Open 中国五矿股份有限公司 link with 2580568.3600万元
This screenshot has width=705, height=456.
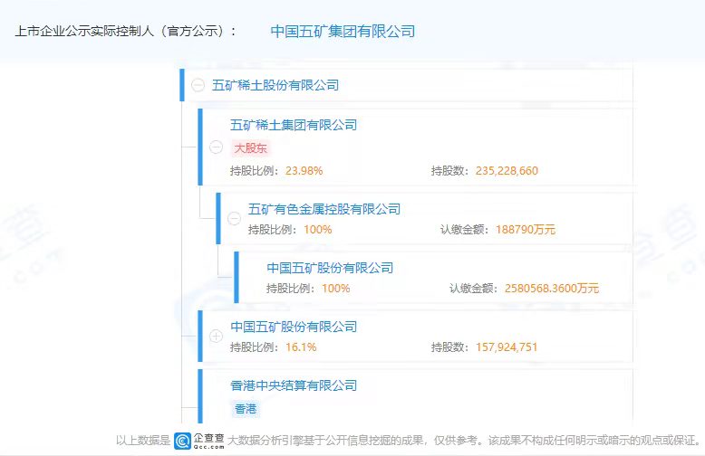coord(330,268)
